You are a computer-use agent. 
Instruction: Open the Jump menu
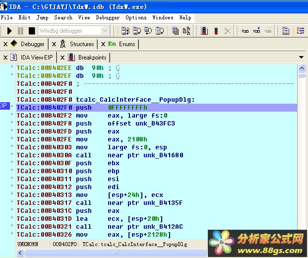43,18
